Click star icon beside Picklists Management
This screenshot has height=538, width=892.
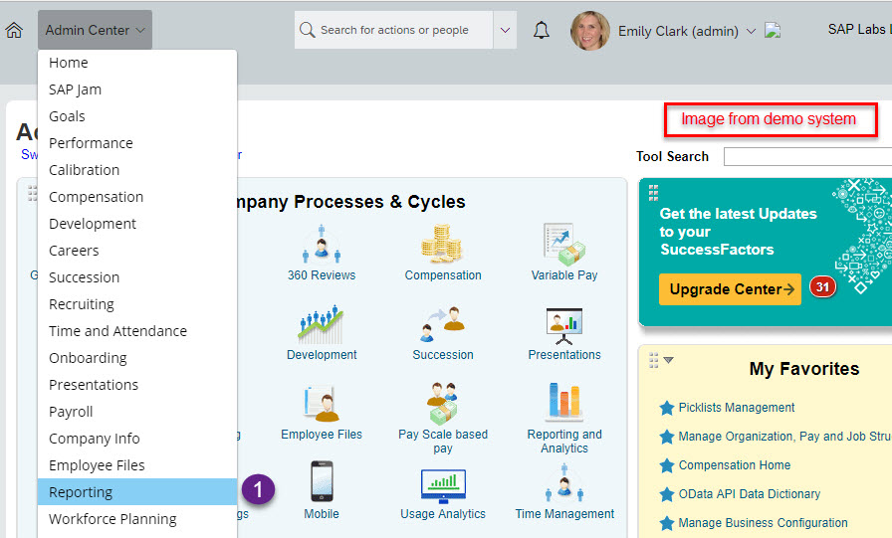[666, 408]
